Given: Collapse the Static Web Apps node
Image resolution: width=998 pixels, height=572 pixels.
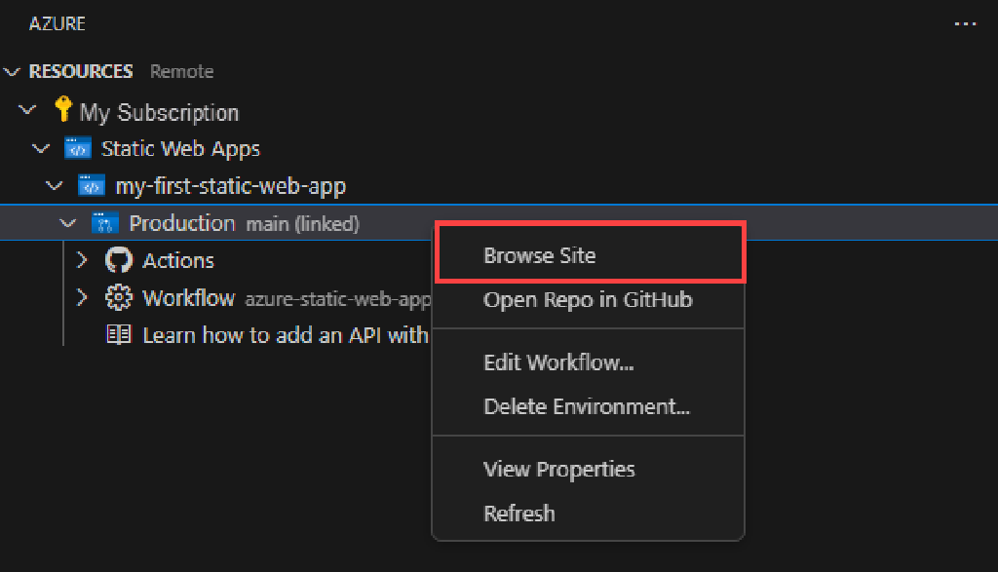Looking at the screenshot, I should [x=40, y=147].
